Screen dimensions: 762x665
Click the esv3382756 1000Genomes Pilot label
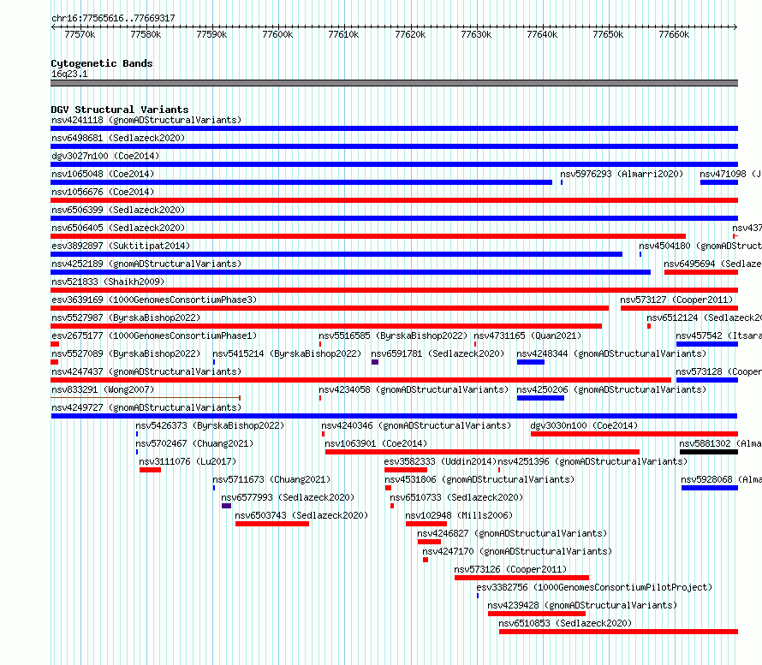(x=594, y=587)
